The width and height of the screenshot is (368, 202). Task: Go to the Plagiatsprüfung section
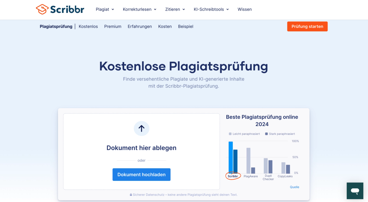pos(56,26)
